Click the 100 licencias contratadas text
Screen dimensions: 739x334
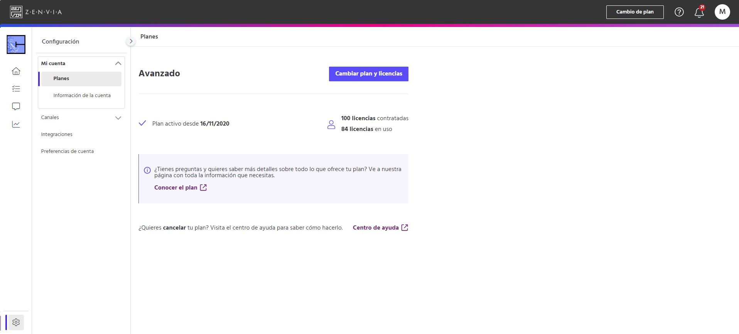coord(375,118)
